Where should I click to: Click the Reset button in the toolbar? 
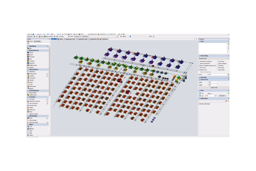click(30, 37)
